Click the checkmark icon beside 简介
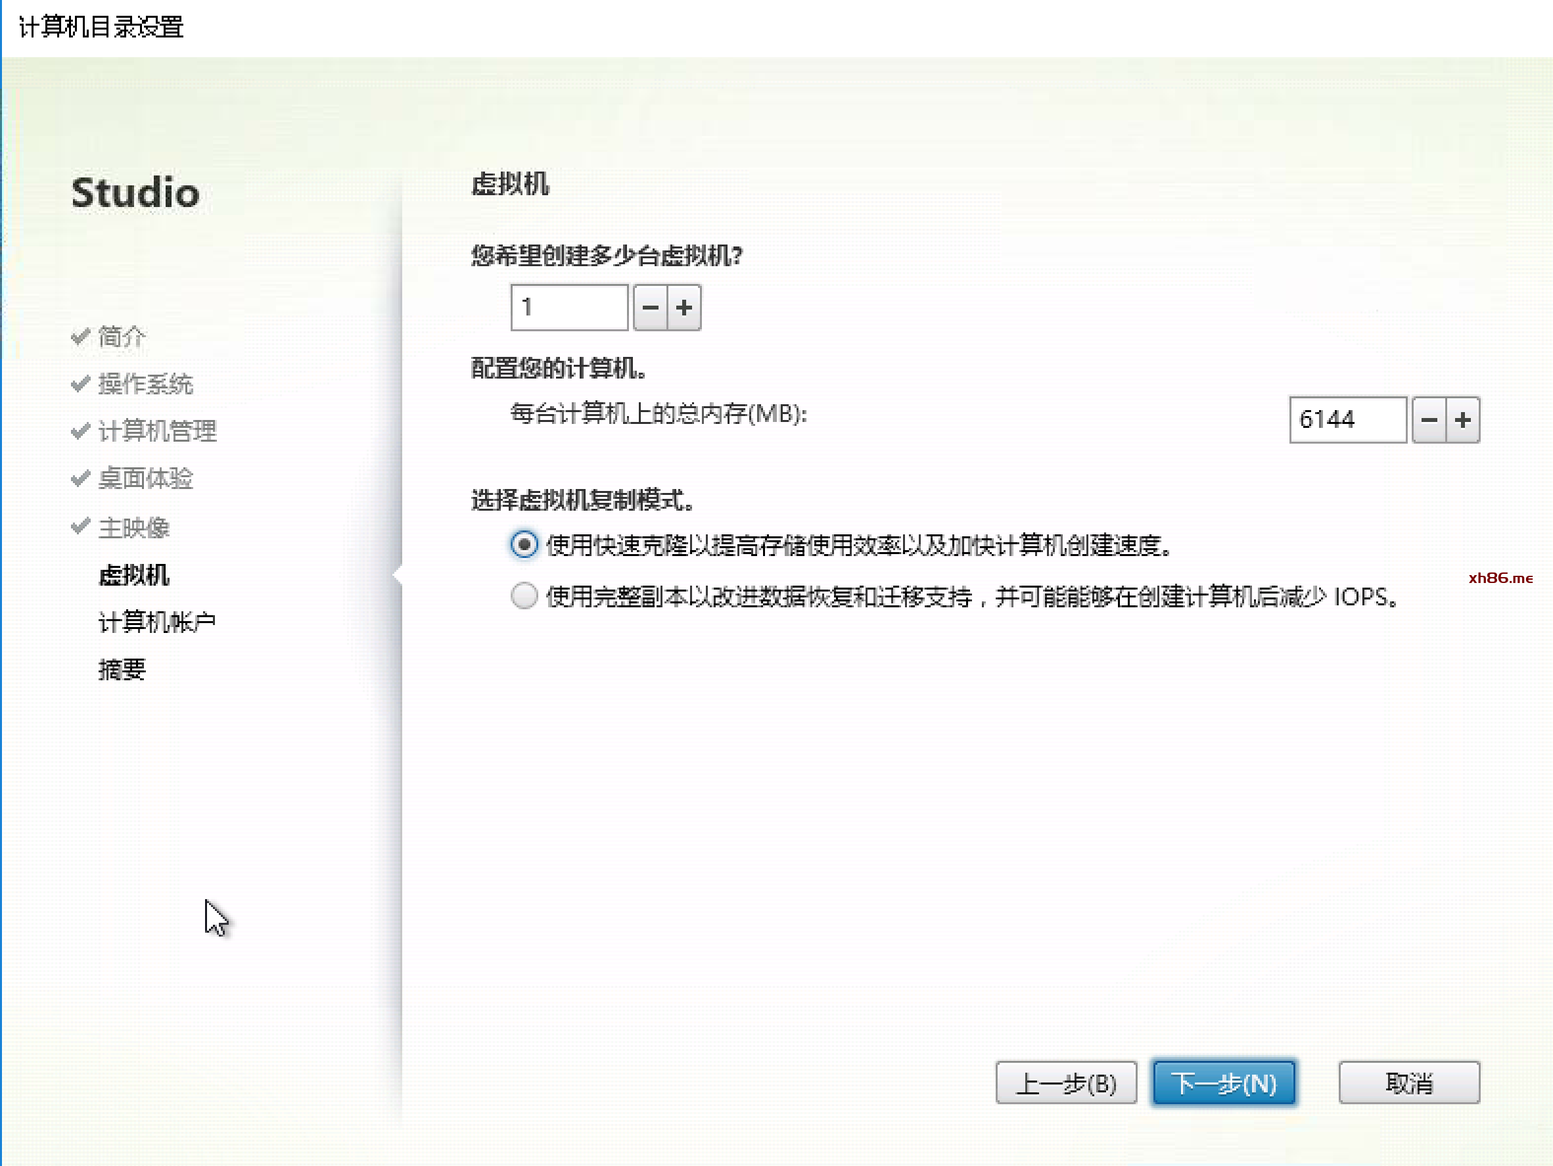 click(x=81, y=337)
